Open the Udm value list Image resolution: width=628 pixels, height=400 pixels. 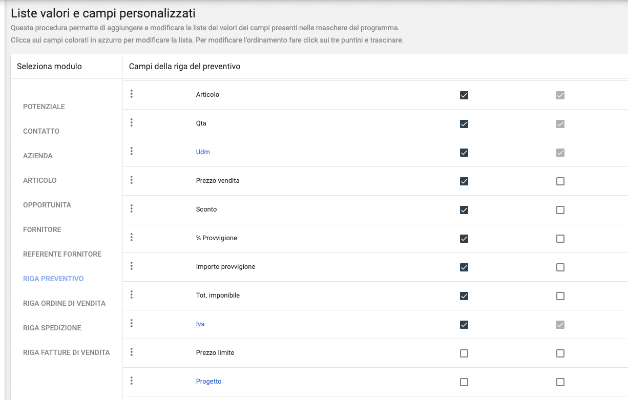pos(203,152)
